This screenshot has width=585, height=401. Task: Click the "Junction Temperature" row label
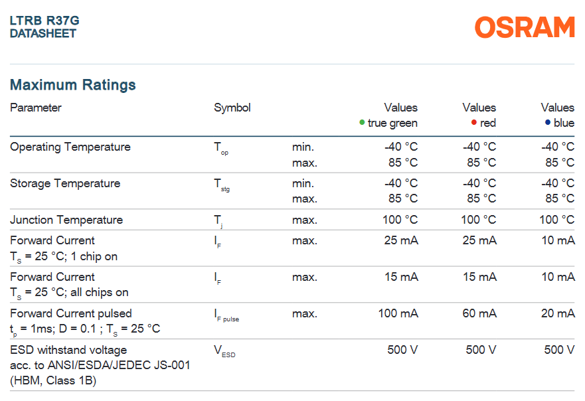tap(66, 220)
